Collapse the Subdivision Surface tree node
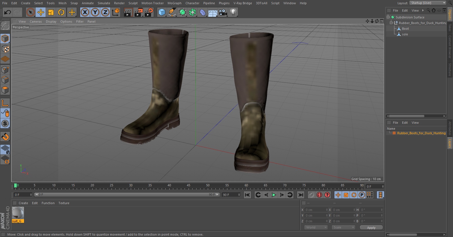453x237 pixels. 388,17
